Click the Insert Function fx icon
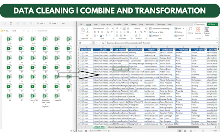Viewport: 220px width, 132px height. coord(103,43)
